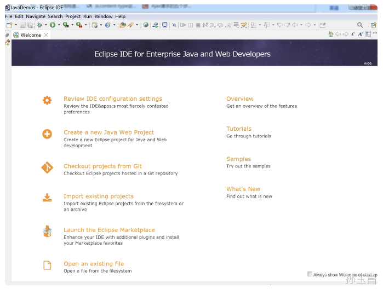Click the External Tools run icon
The height and width of the screenshot is (289, 383).
pos(79,25)
